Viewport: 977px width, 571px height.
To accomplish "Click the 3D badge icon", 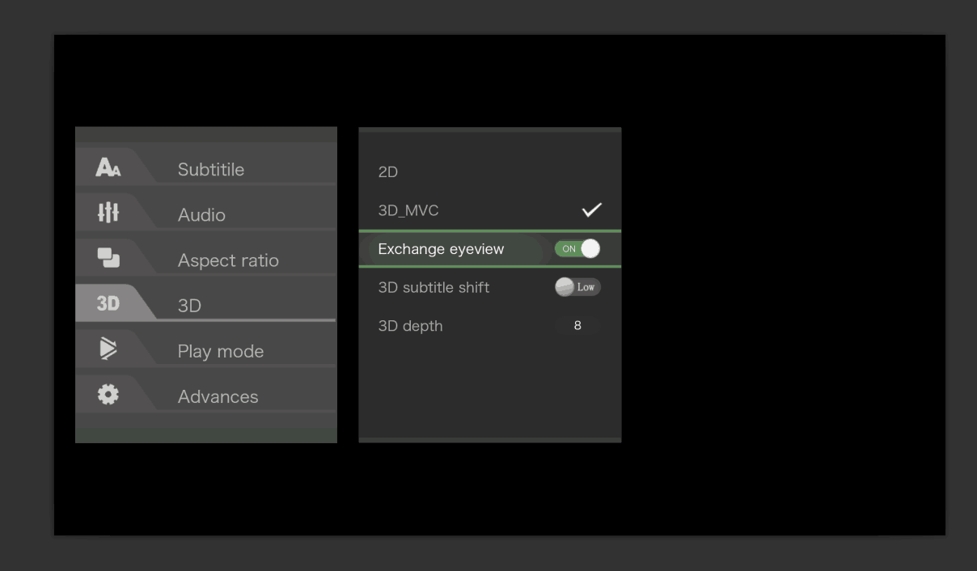I will click(x=108, y=303).
